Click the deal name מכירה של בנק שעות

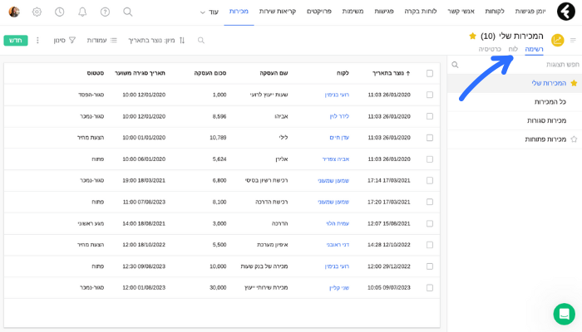click(x=264, y=266)
